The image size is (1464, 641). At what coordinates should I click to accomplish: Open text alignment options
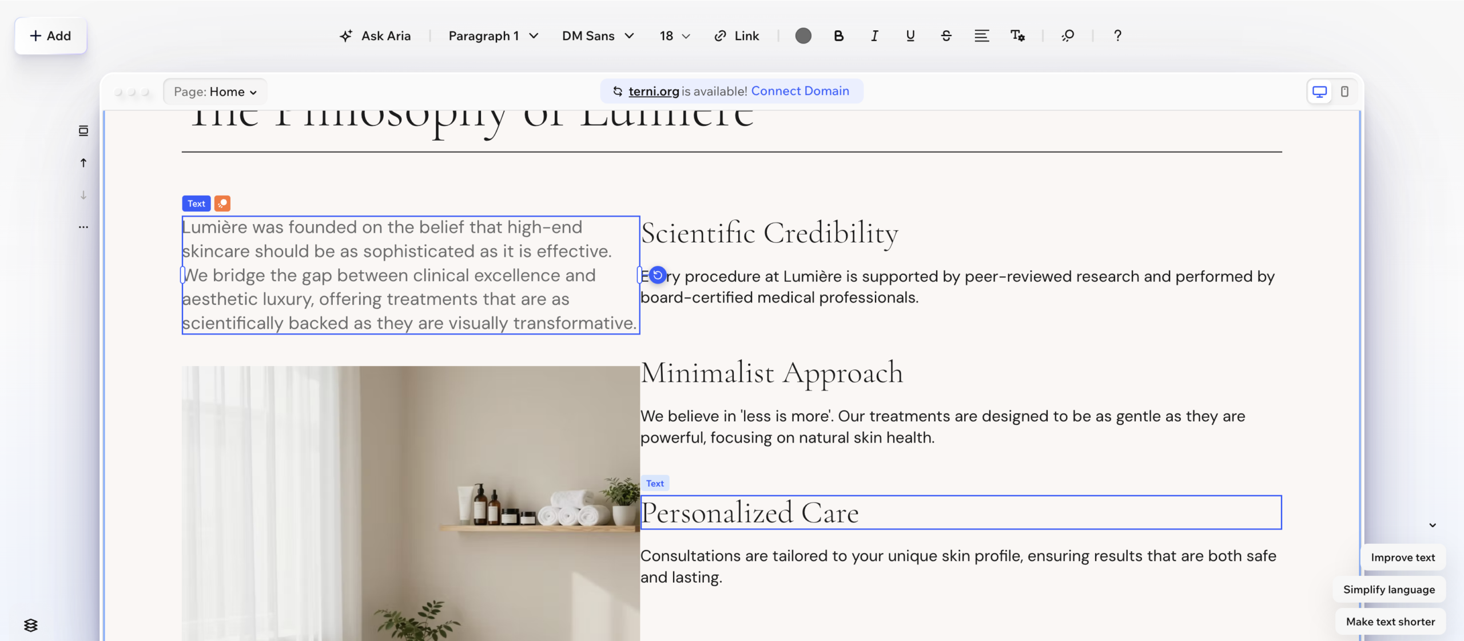click(981, 36)
